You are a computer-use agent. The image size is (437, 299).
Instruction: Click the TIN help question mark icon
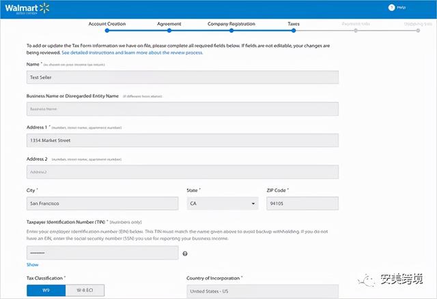[x=185, y=253]
